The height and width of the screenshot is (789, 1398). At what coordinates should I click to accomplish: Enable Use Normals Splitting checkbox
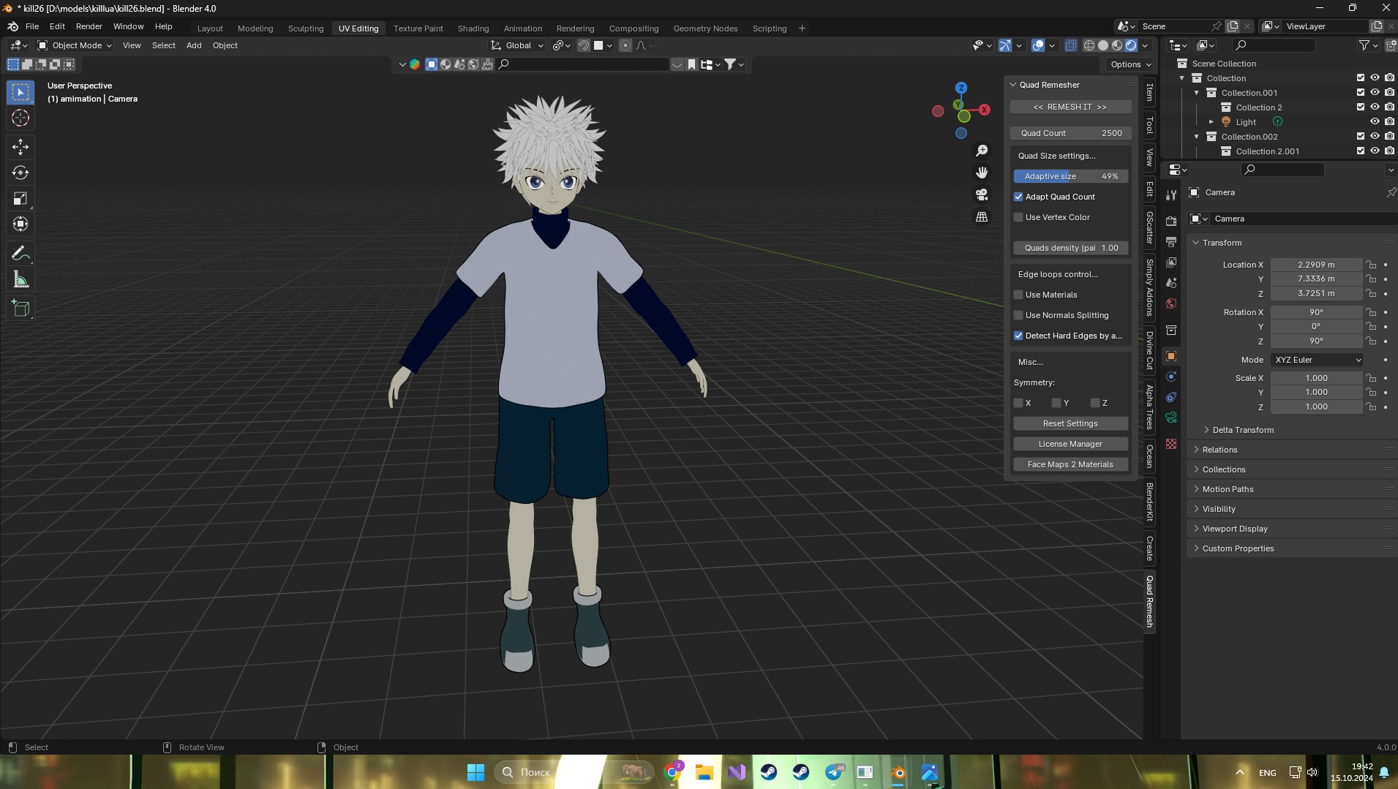tap(1018, 315)
